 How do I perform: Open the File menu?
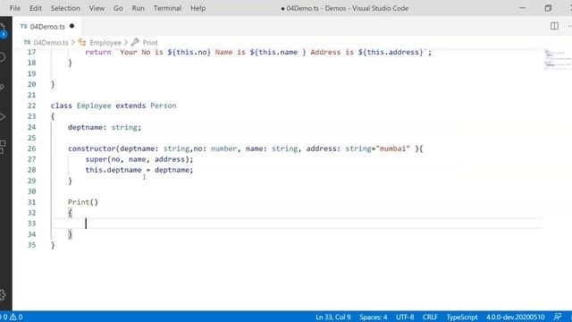click(15, 8)
